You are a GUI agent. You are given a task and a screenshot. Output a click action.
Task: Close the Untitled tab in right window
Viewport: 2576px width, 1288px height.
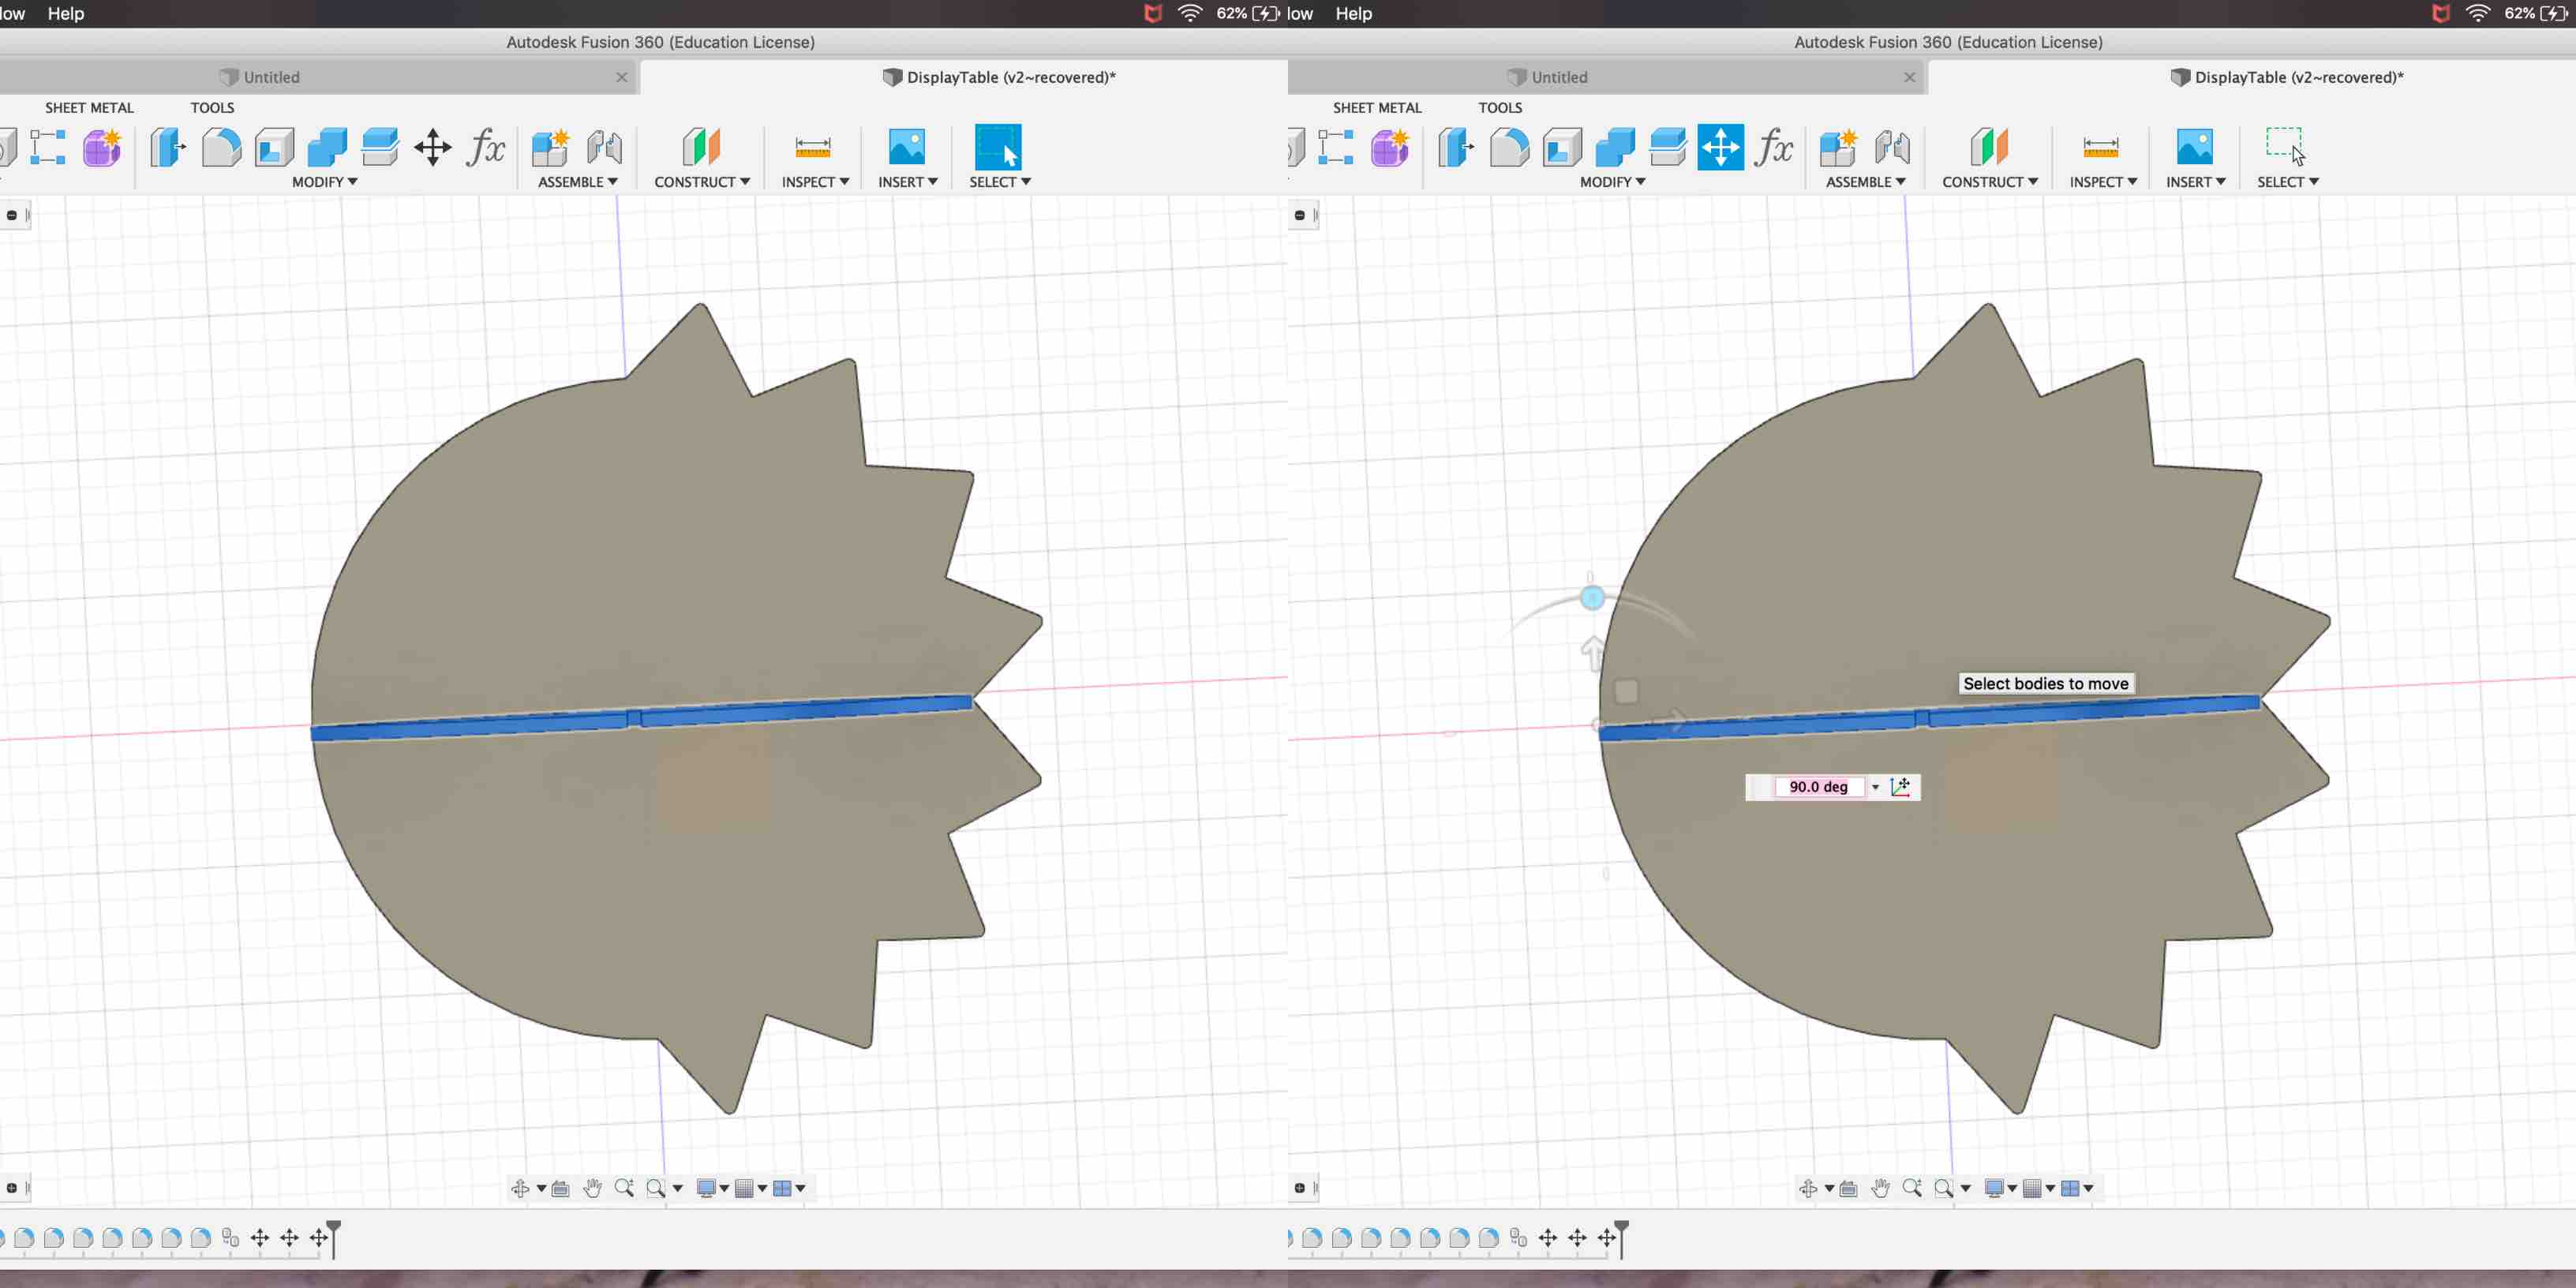[1909, 77]
